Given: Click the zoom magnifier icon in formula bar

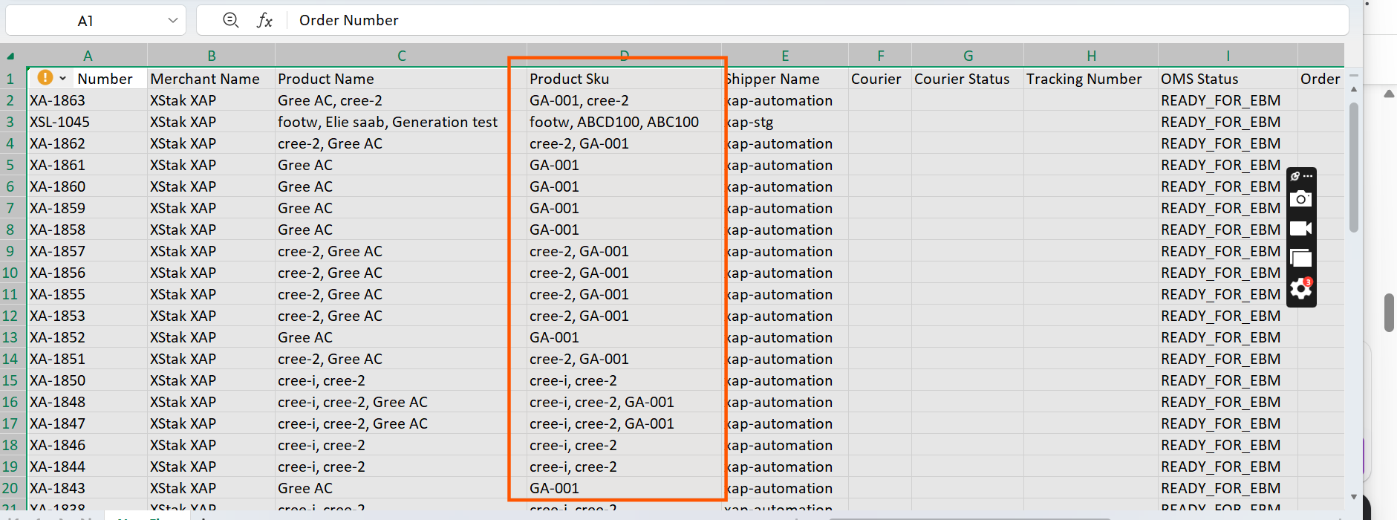Looking at the screenshot, I should pos(231,20).
